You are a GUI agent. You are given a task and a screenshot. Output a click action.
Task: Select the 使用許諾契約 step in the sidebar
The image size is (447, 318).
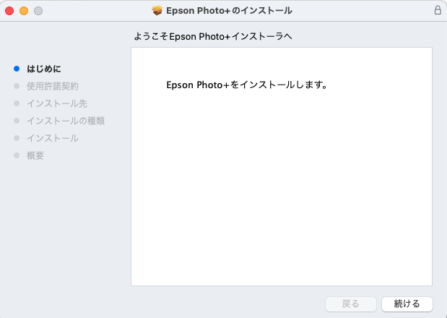tap(53, 86)
